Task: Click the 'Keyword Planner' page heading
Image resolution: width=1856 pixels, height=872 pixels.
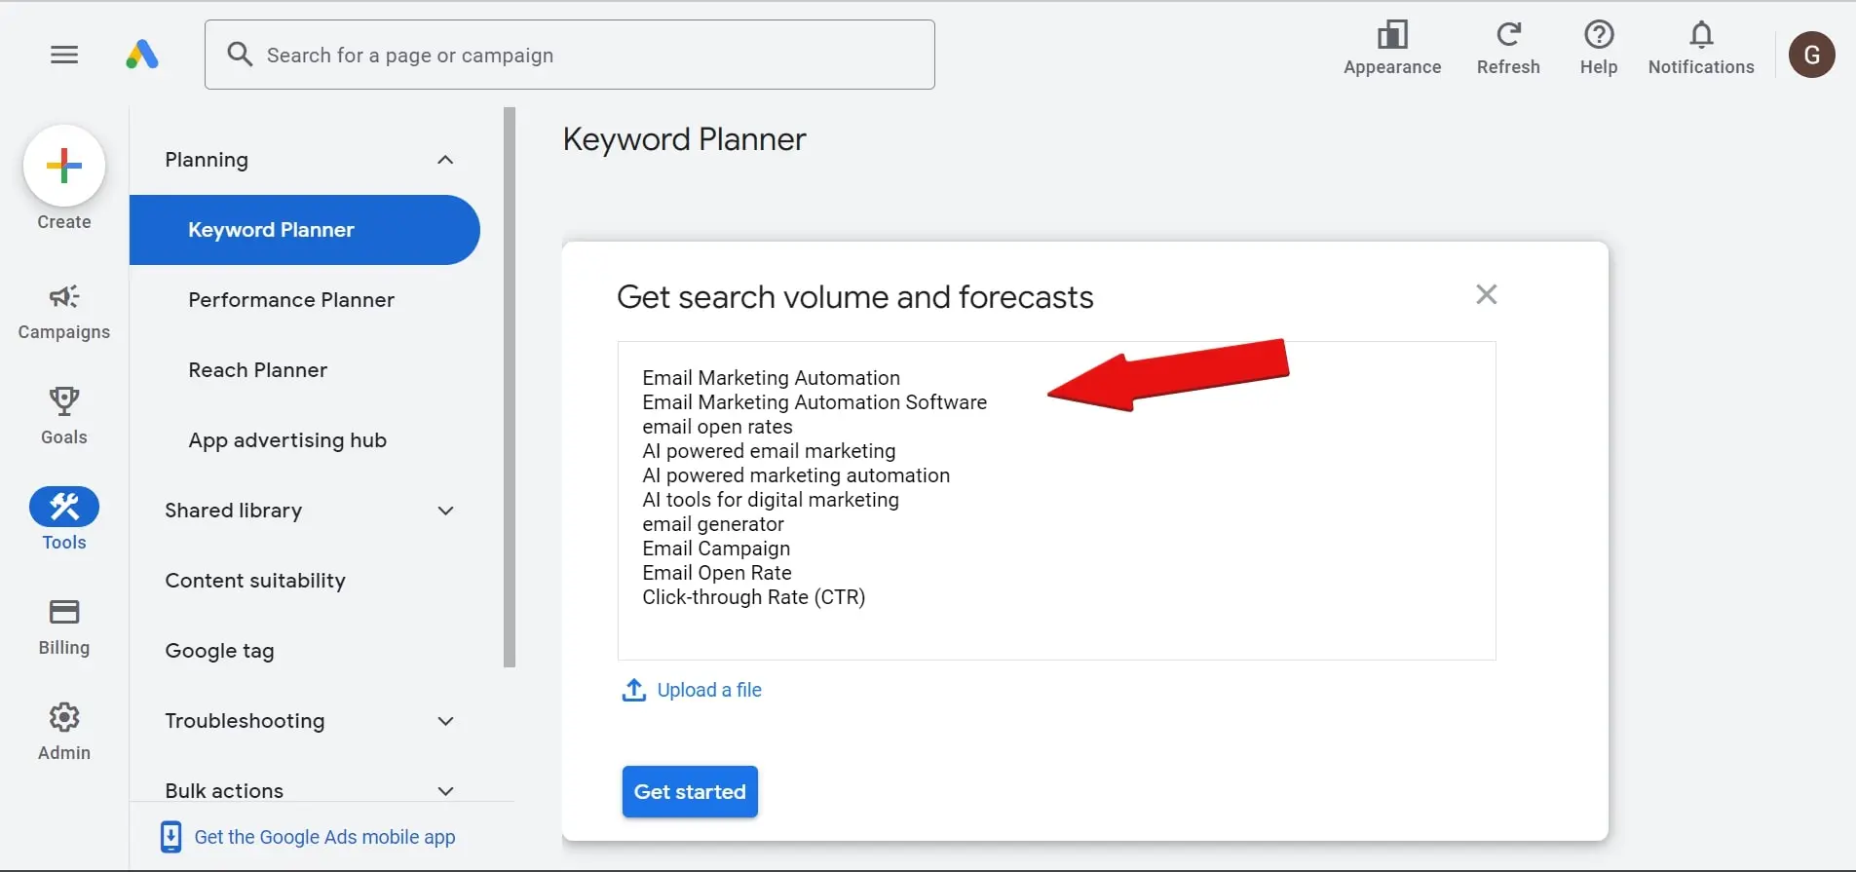Action: [685, 139]
